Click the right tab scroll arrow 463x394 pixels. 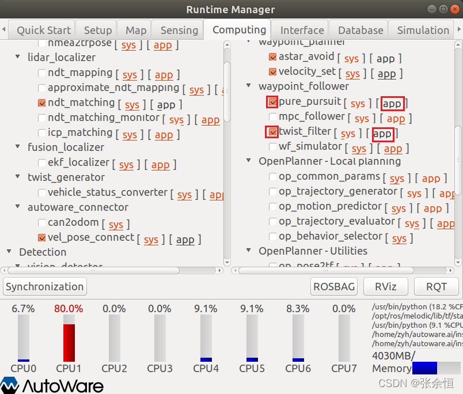tap(459, 29)
